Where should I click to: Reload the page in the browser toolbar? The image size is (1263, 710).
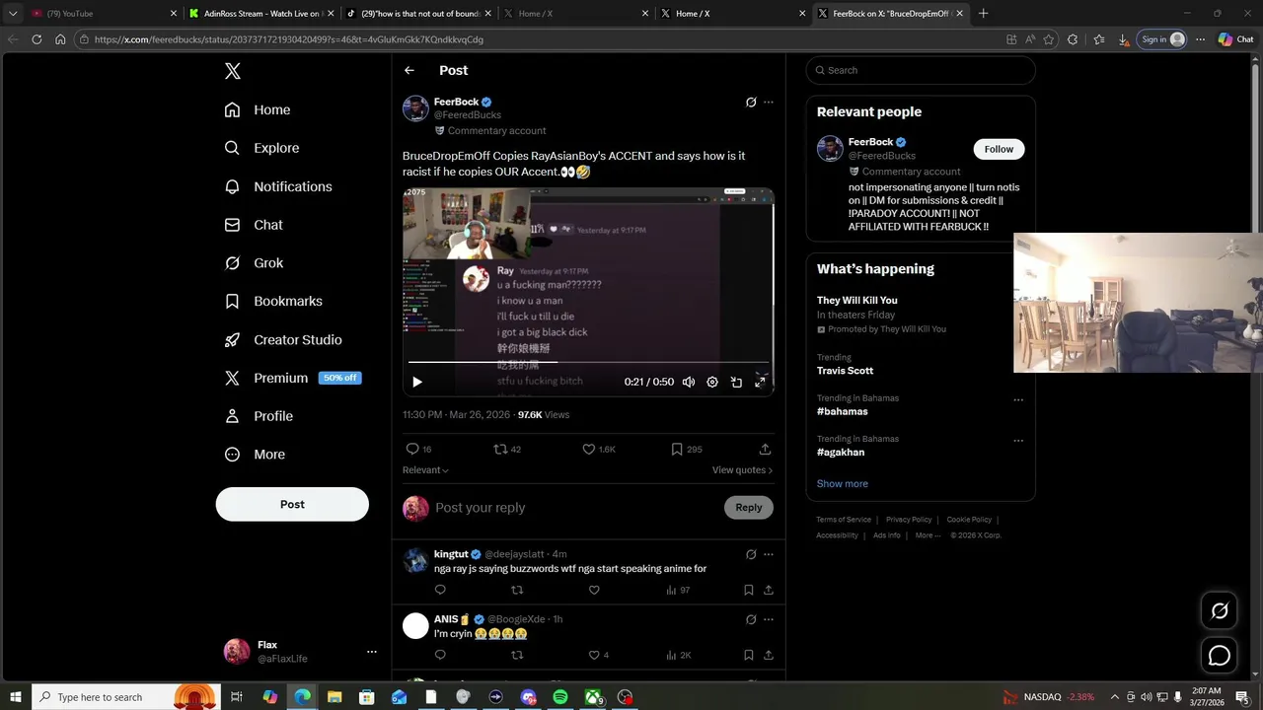(37, 39)
